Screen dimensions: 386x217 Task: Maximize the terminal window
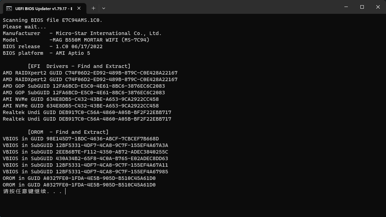[362, 7]
